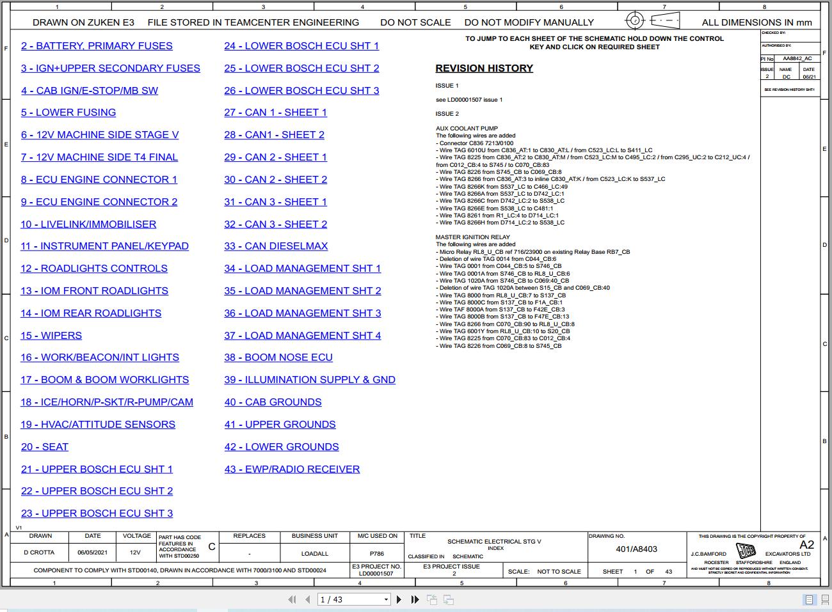Jump to the last page arrow
The height and width of the screenshot is (612, 832).
click(x=415, y=599)
